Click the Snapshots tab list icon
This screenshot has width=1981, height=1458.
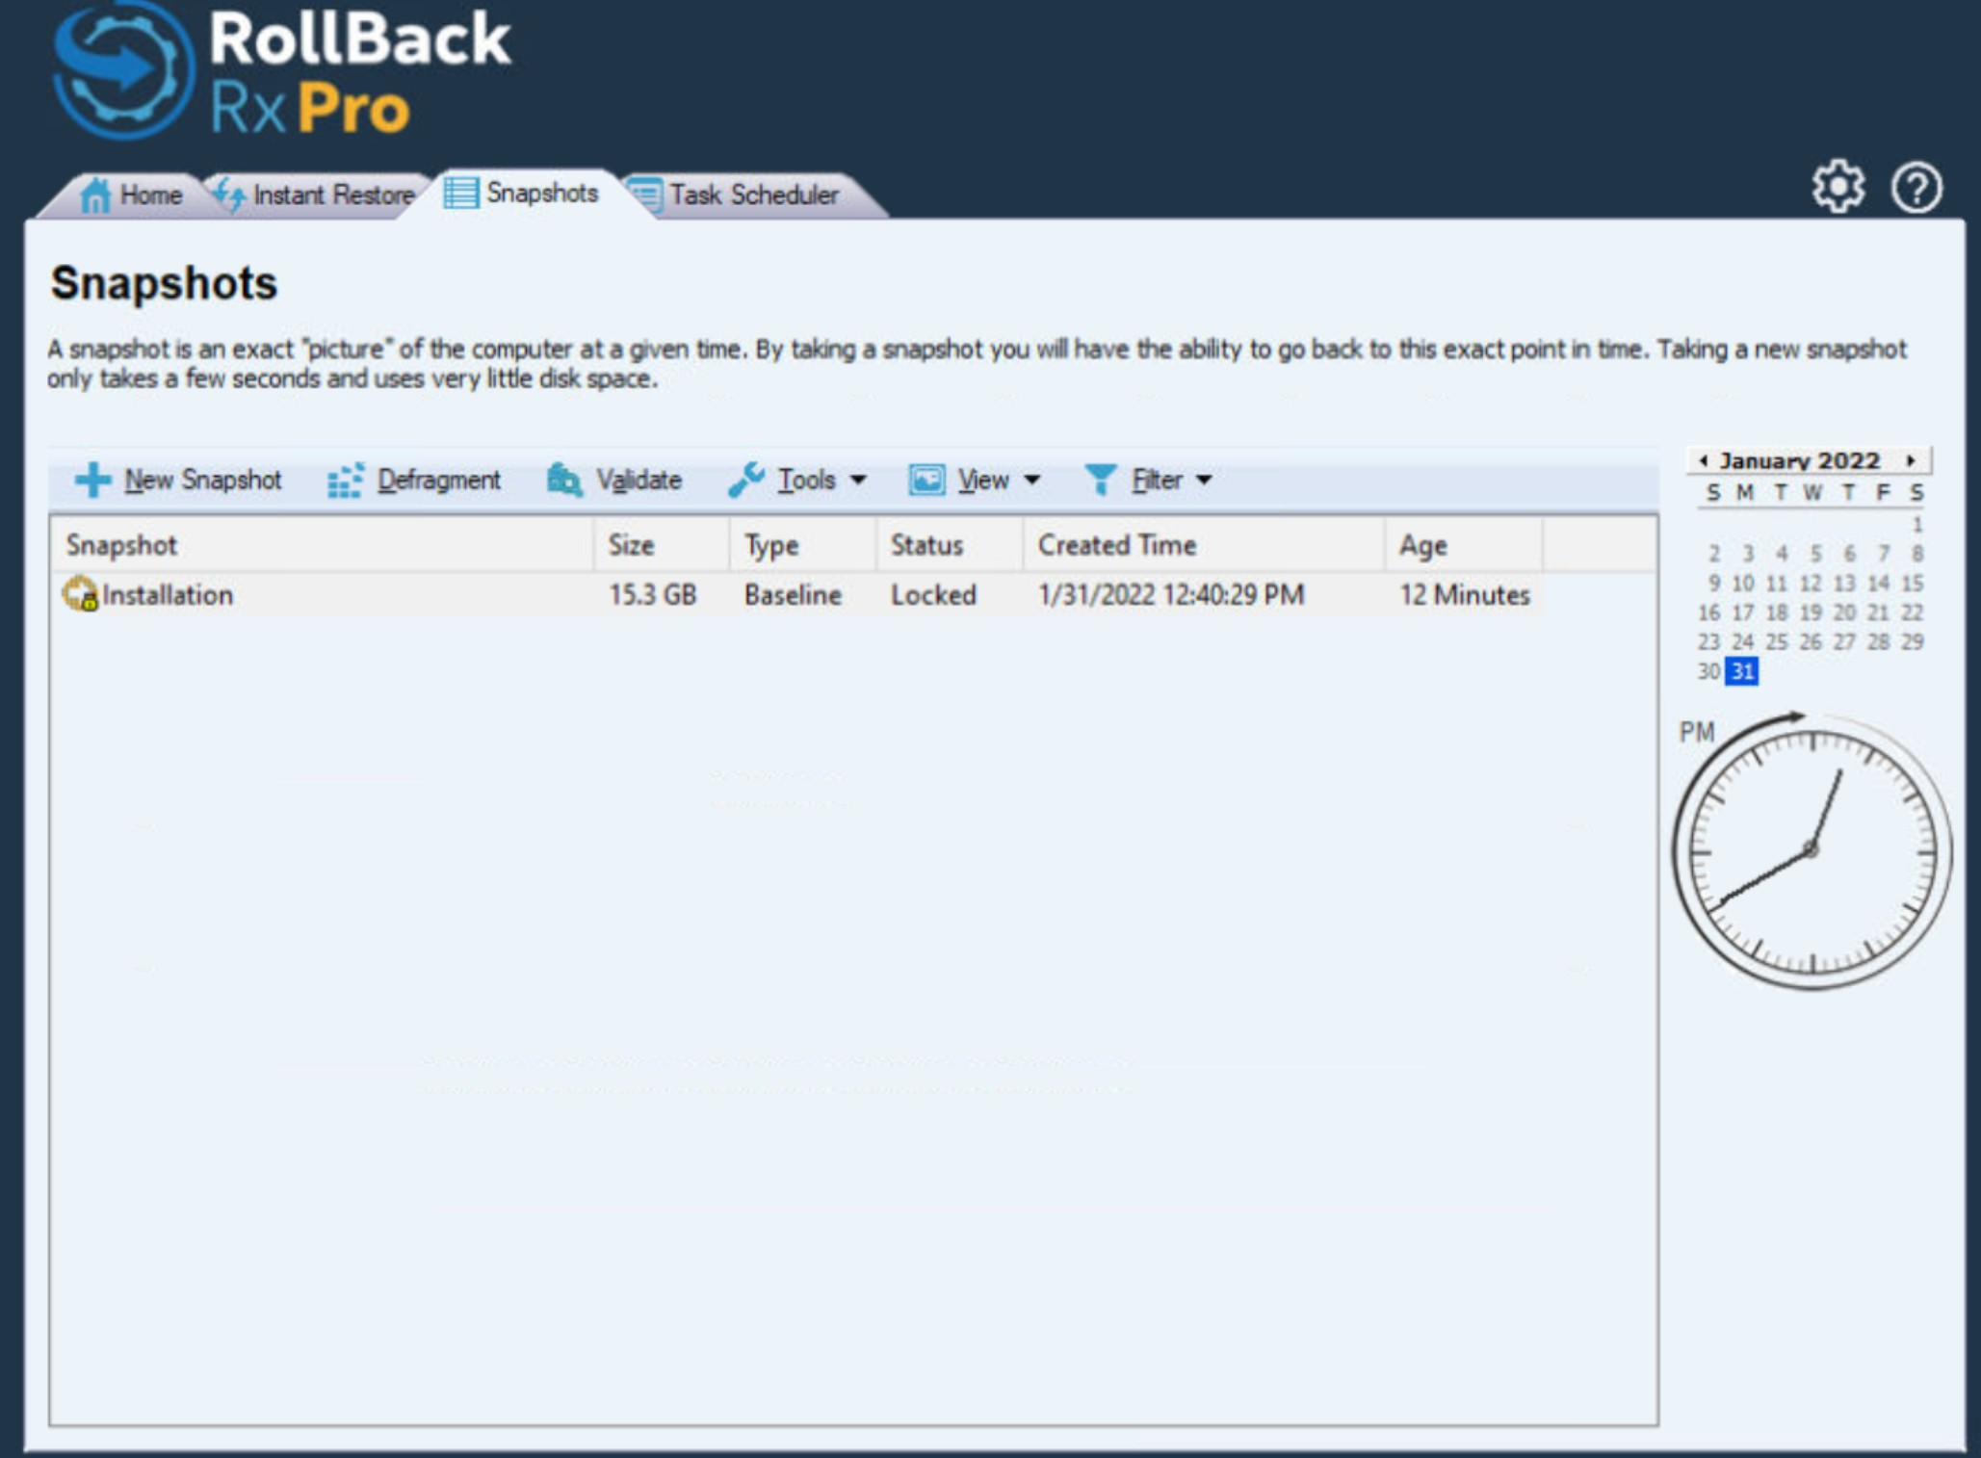point(460,193)
